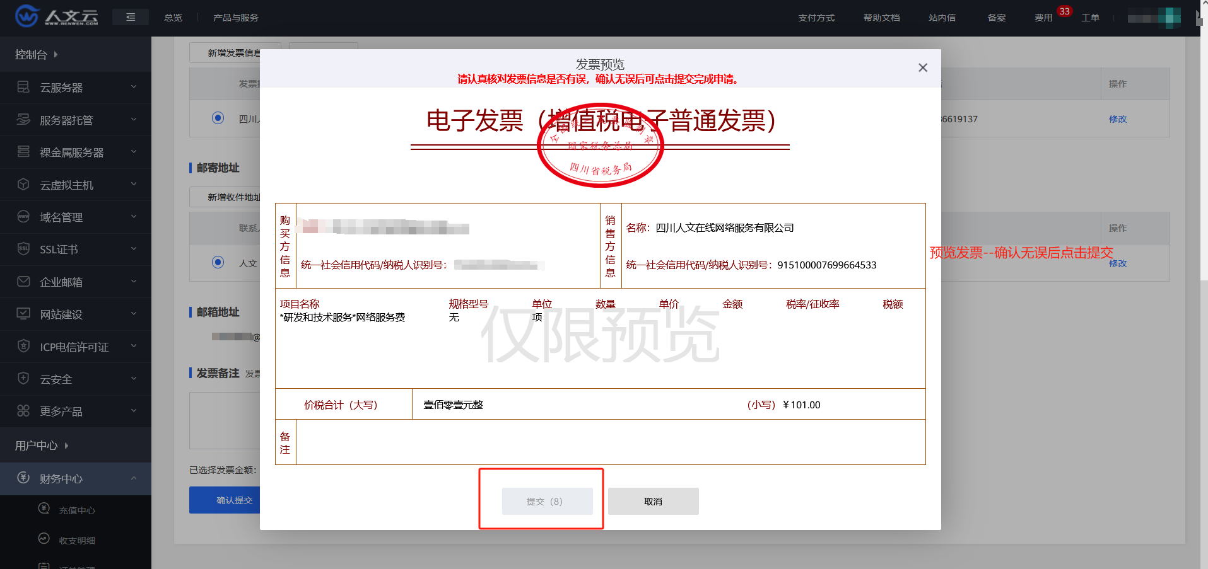Open the 支付方式 top menu

pyautogui.click(x=816, y=18)
